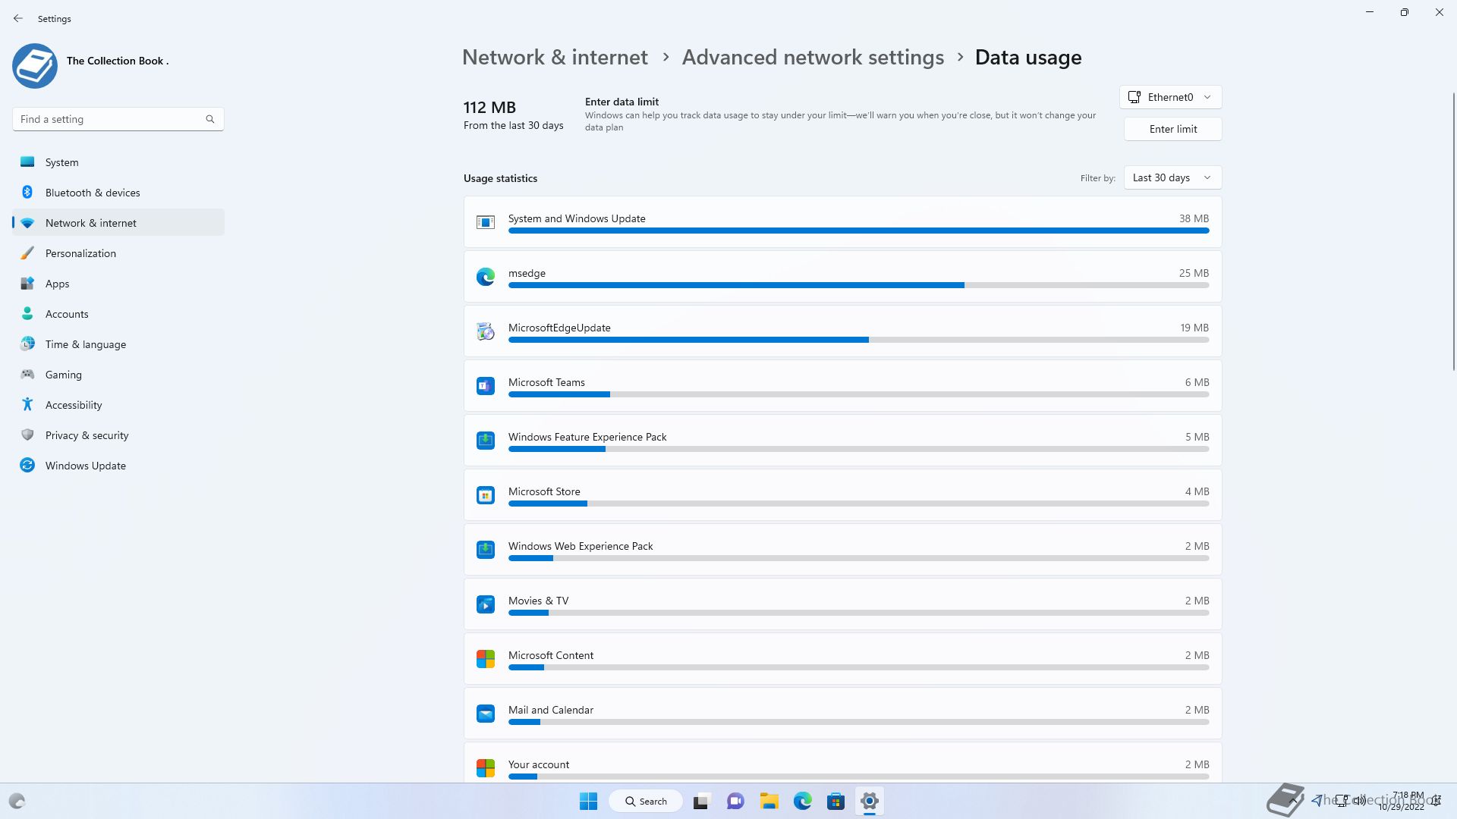Click the Mail and Calendar icon
This screenshot has height=819, width=1457.
[x=486, y=714]
